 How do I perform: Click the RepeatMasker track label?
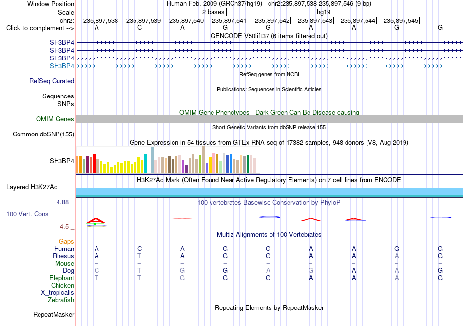[54, 314]
